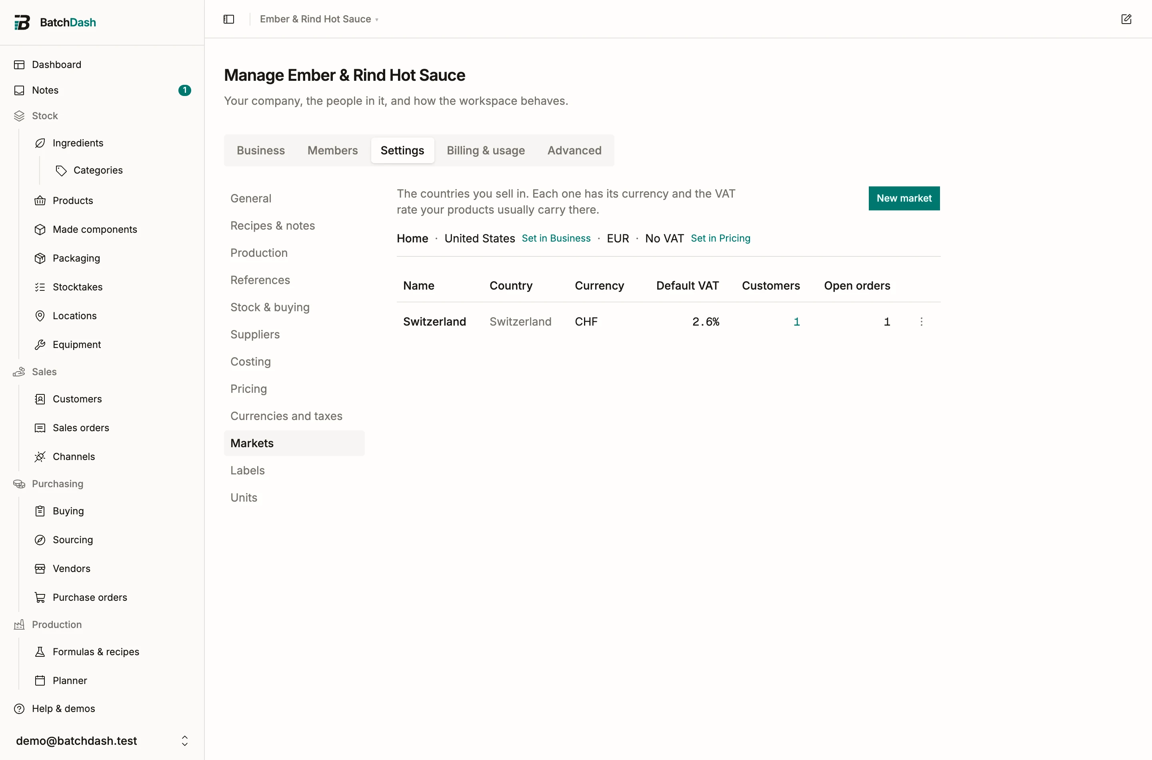Viewport: 1152px width, 760px height.
Task: Open General settings section
Action: [294, 198]
